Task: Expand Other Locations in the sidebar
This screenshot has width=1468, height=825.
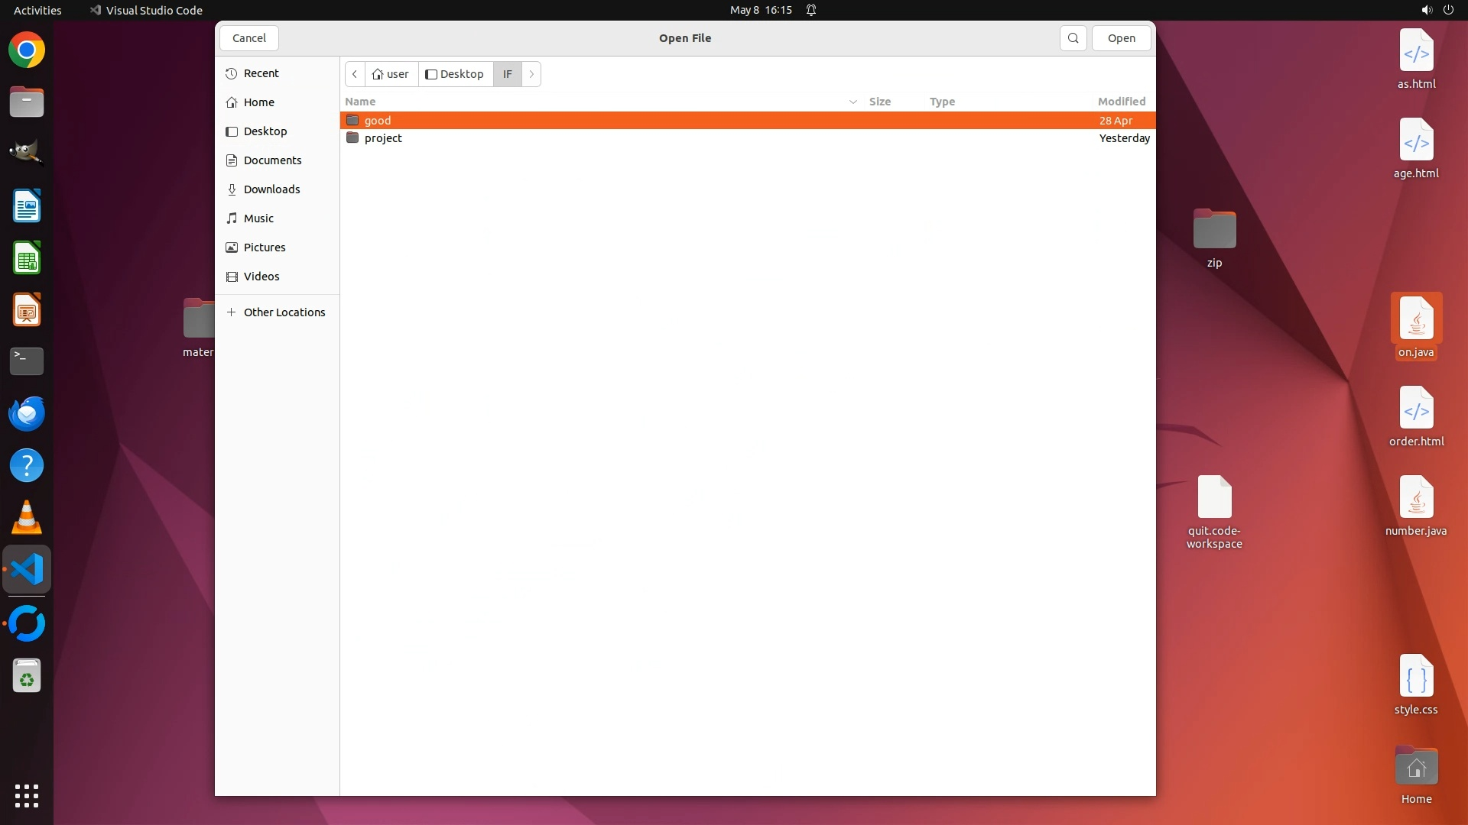Action: tap(284, 312)
